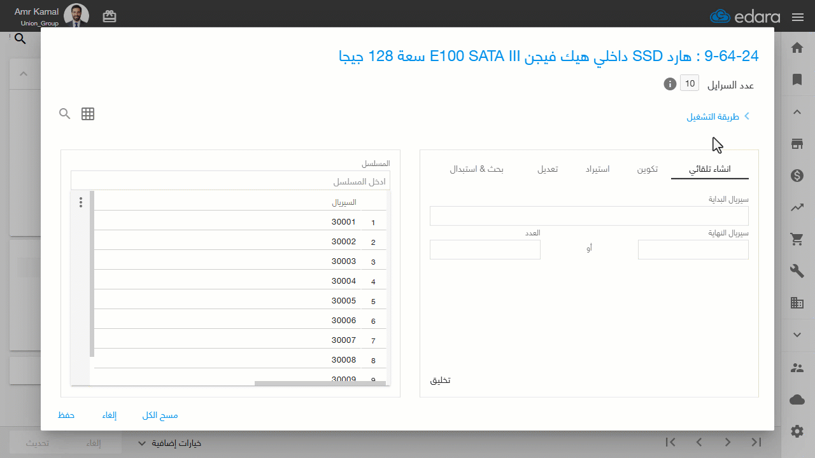Image resolution: width=815 pixels, height=458 pixels.
Task: Click مسح الكل to clear serials
Action: tap(160, 415)
